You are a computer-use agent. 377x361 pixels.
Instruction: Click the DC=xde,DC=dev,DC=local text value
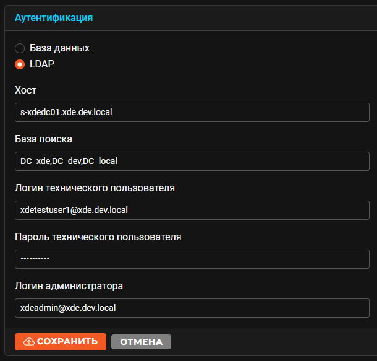(x=69, y=161)
